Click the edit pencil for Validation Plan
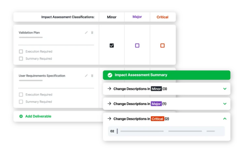237x155 pixels. [86, 32]
